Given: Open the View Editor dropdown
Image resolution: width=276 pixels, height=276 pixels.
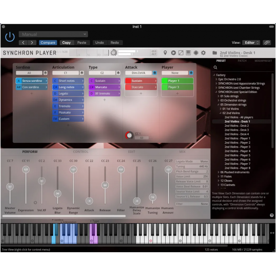Looking at the screenshot, I should (x=251, y=42).
